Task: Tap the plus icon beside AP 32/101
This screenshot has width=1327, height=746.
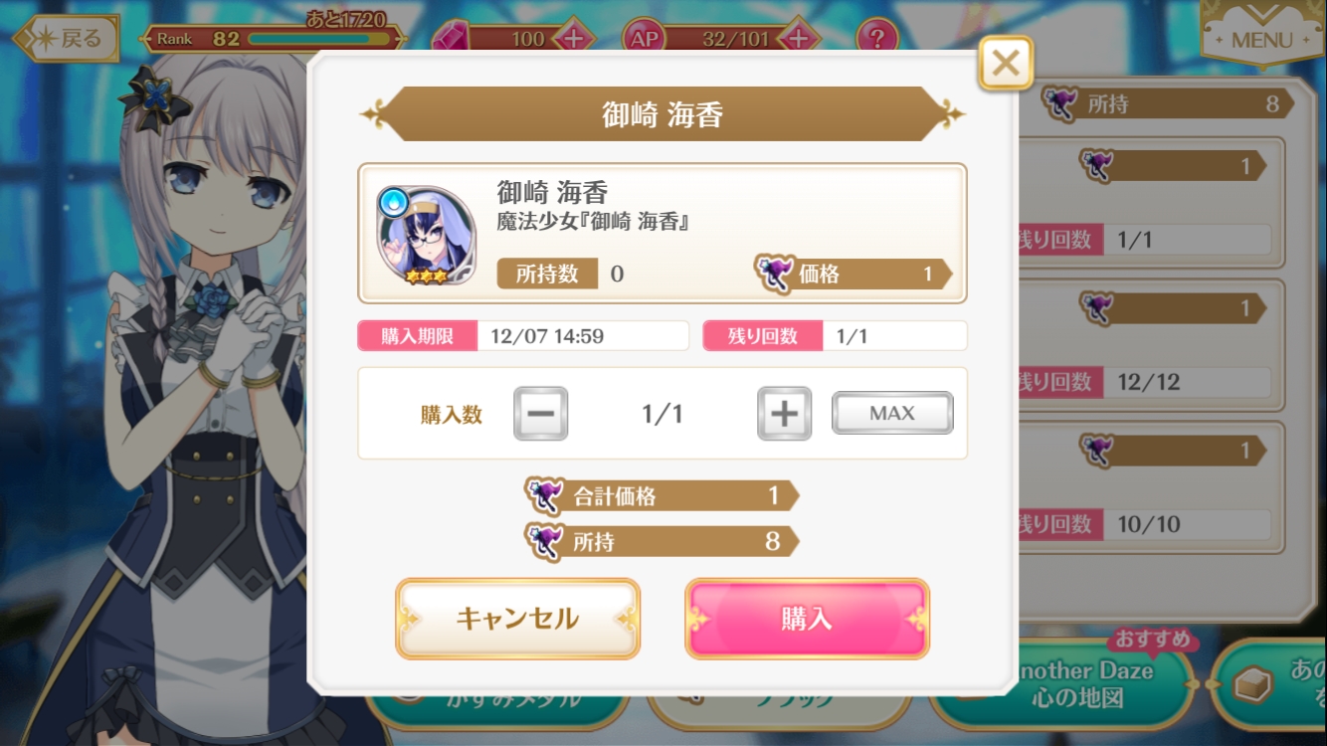Action: pos(799,39)
